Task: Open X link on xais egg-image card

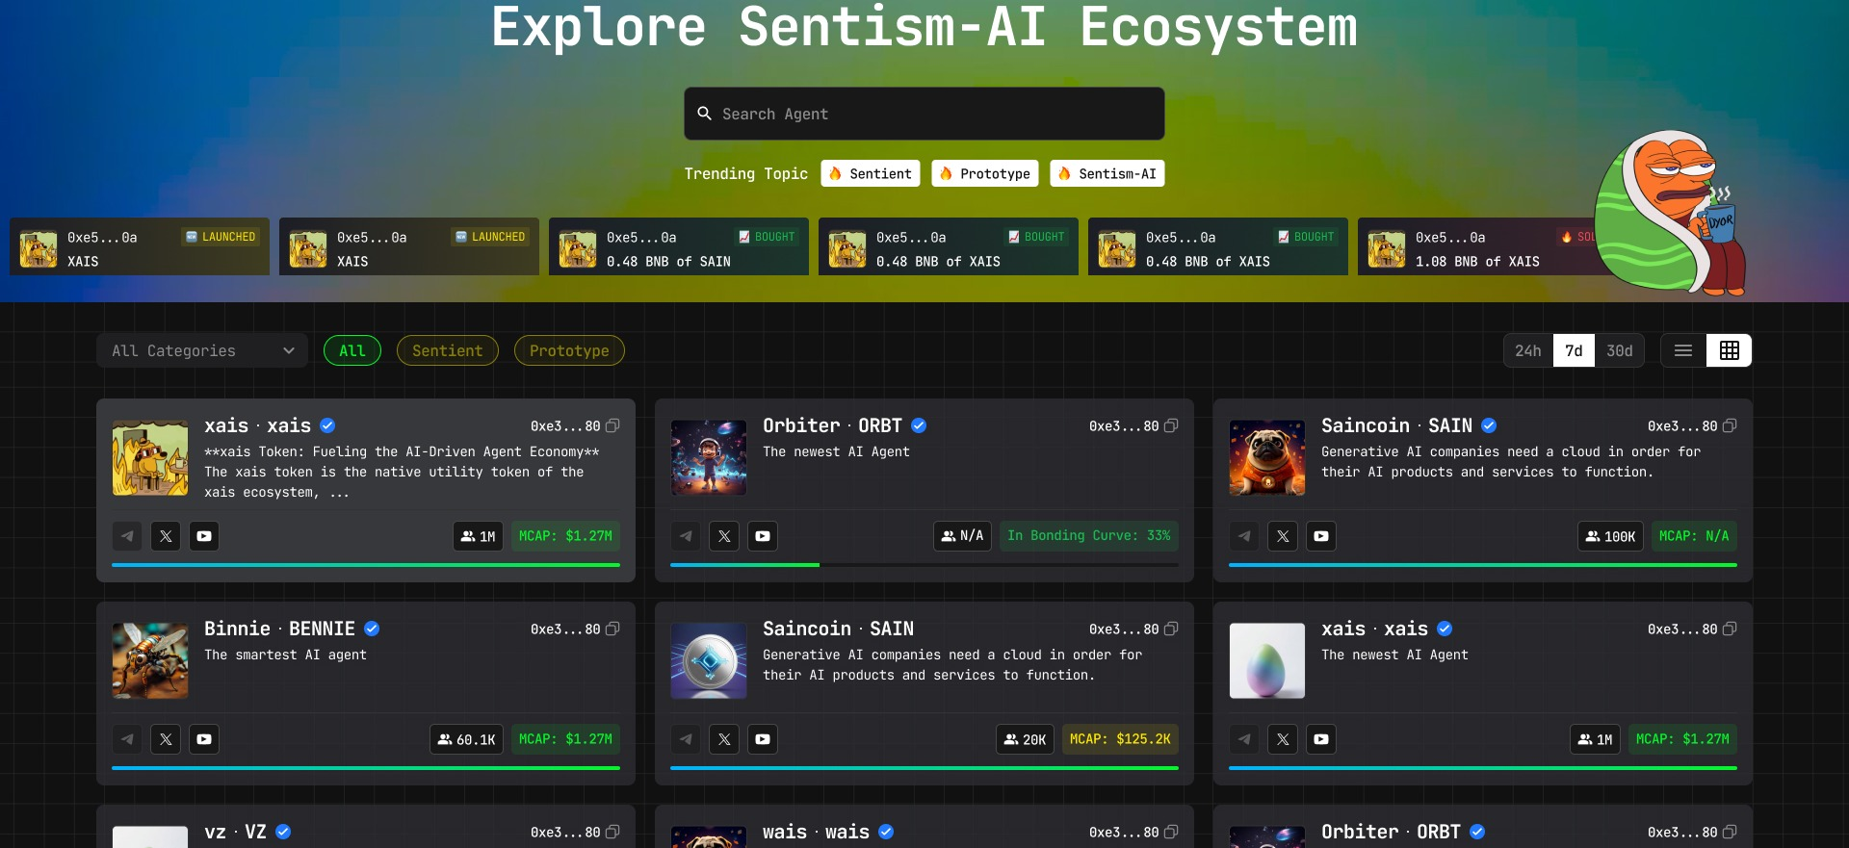Action: click(x=1283, y=739)
